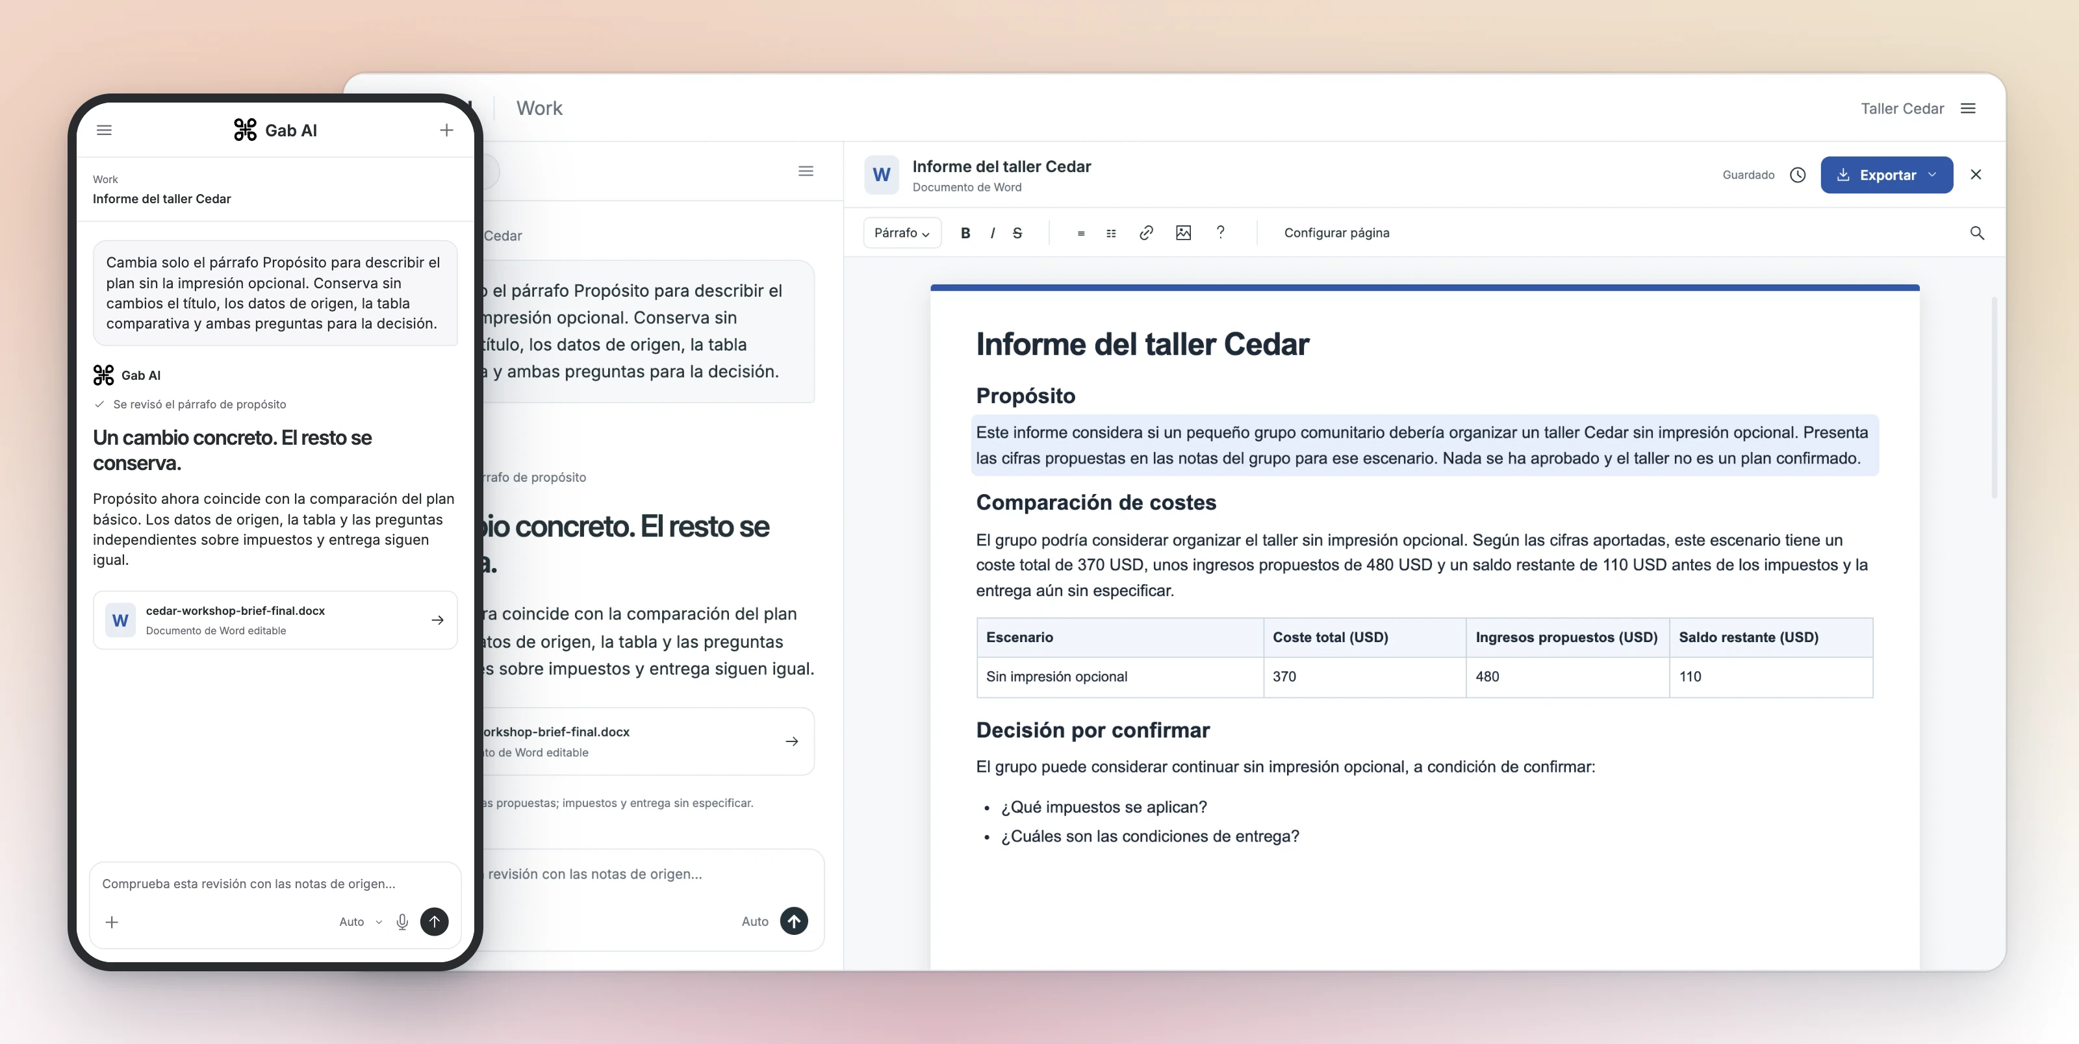
Task: Open help with the question mark icon
Action: coord(1220,232)
